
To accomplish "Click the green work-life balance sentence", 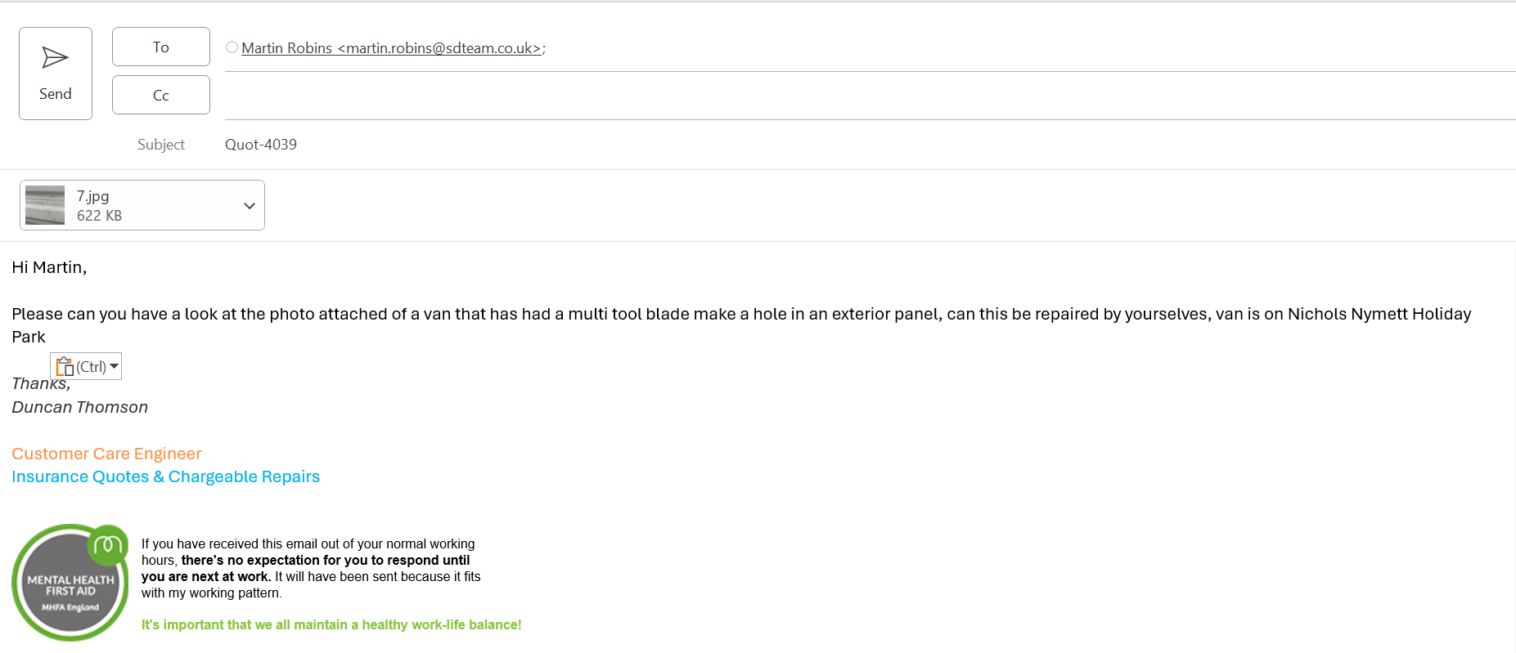I will pos(331,624).
